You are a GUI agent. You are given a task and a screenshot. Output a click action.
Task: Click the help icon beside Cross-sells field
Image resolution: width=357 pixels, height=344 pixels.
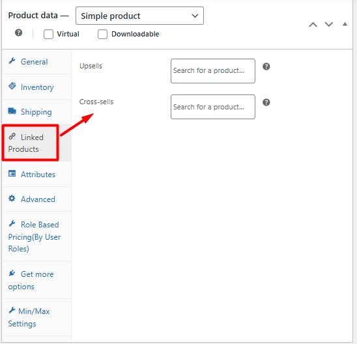tap(266, 102)
